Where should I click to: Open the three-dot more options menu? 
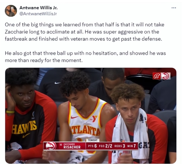[174, 8]
